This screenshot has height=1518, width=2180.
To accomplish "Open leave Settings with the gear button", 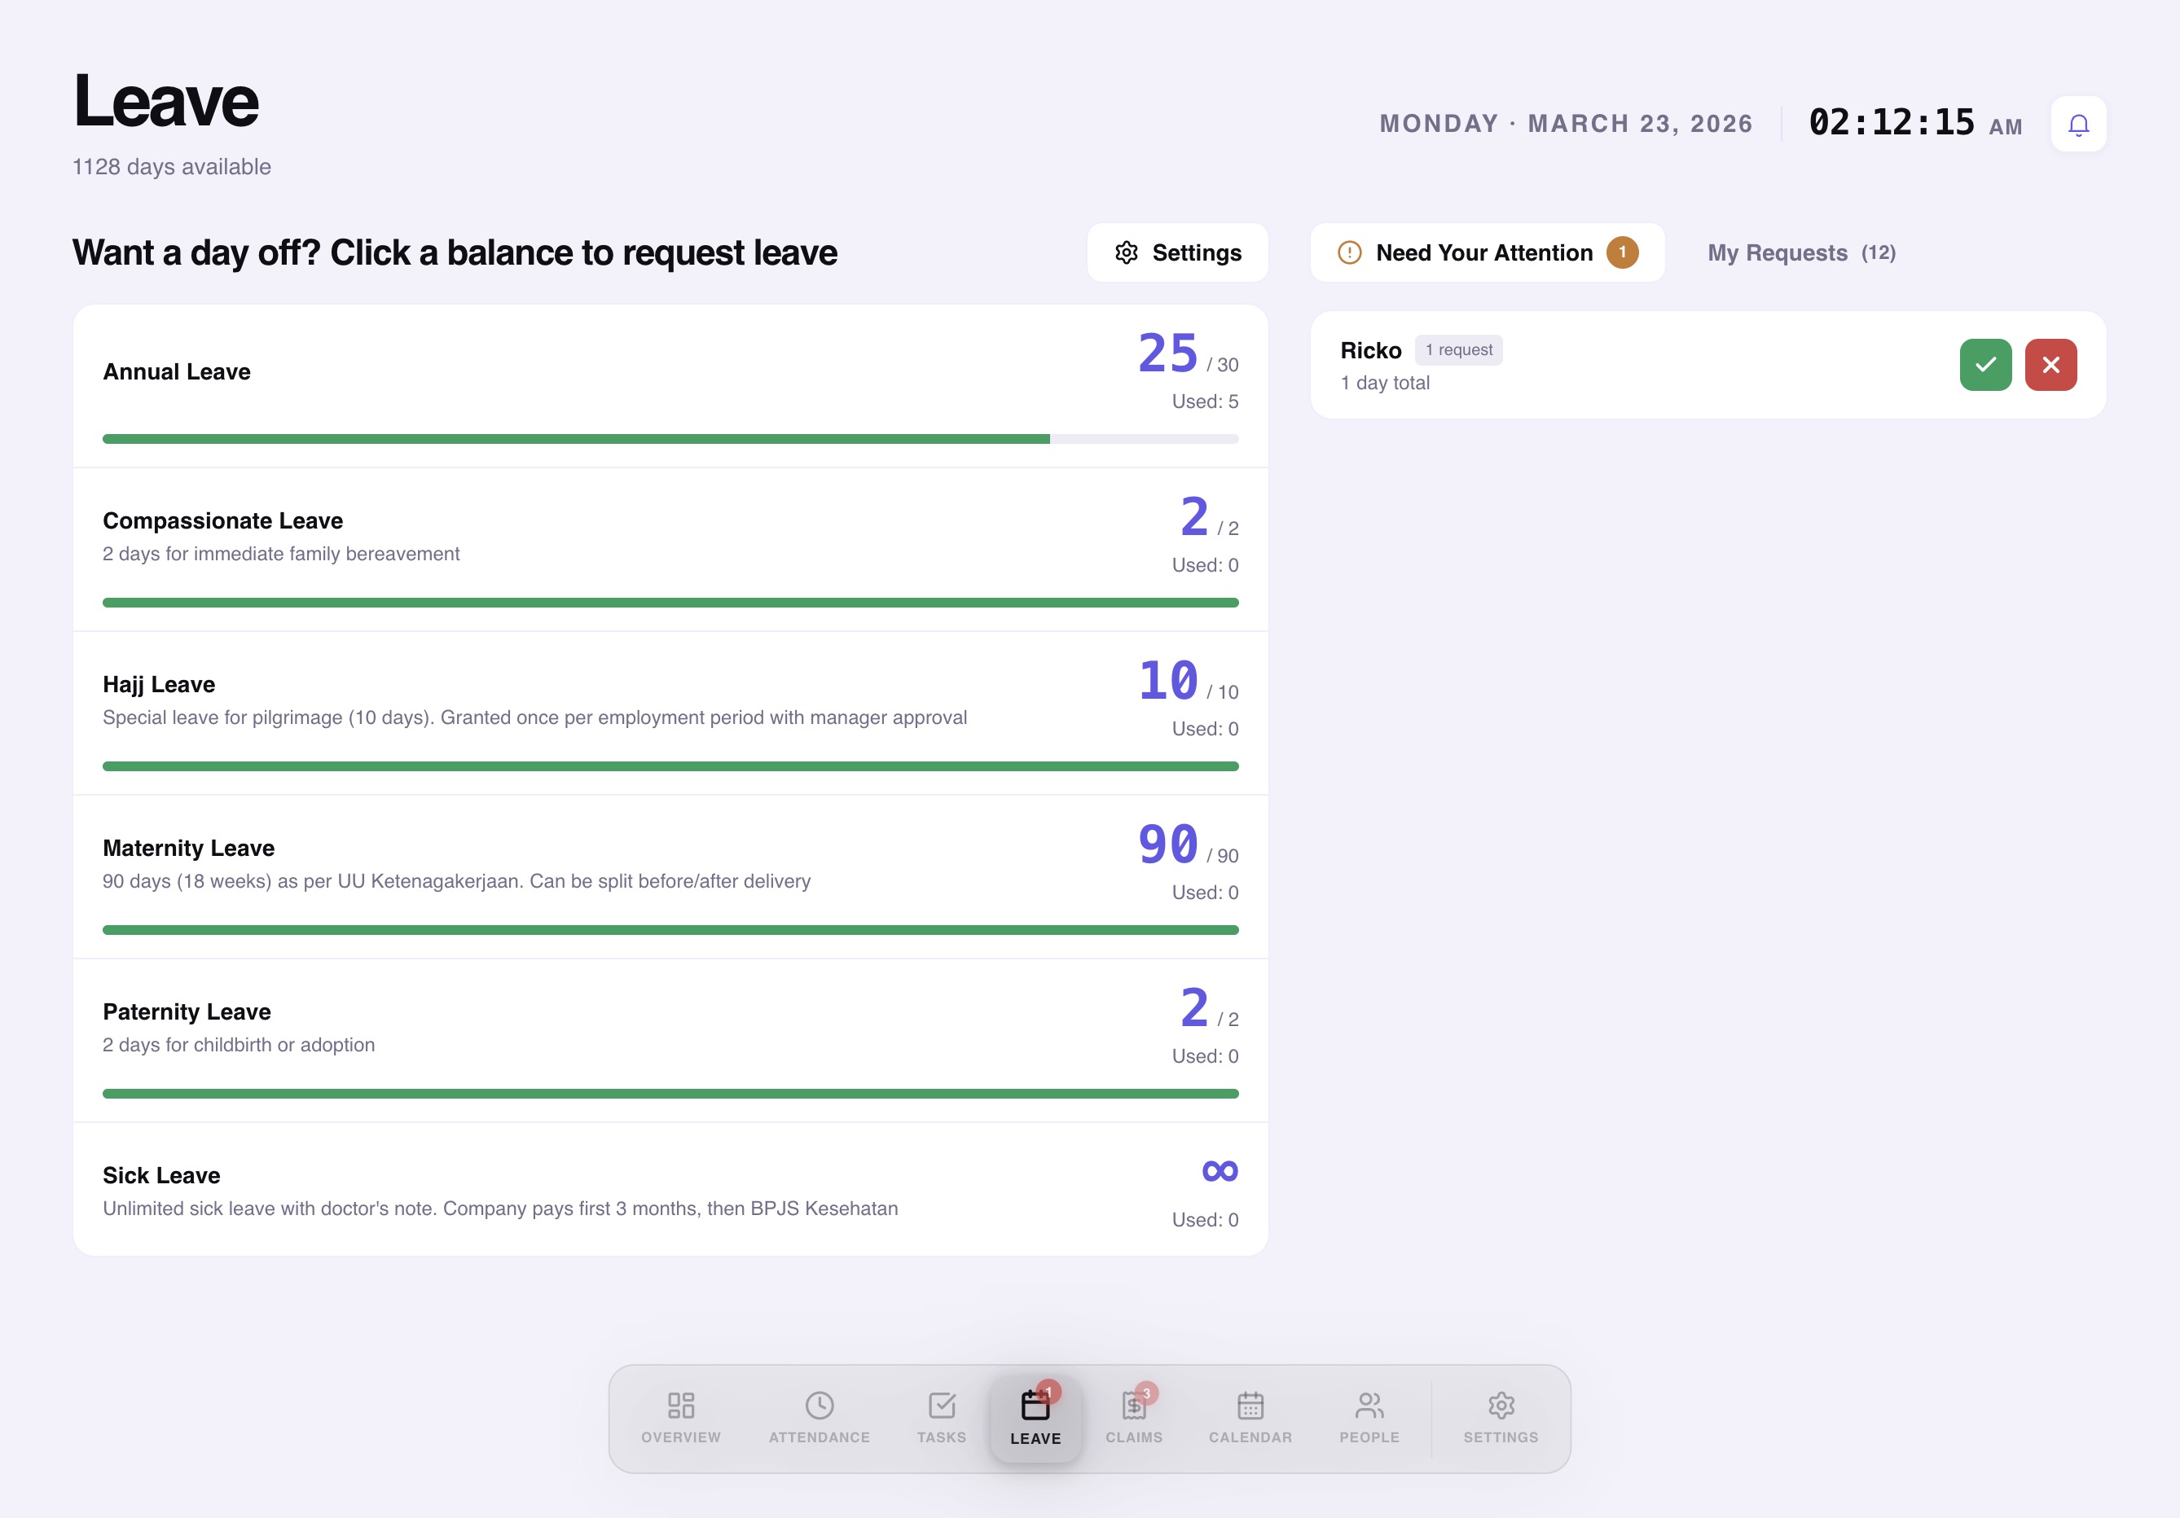I will click(x=1177, y=252).
